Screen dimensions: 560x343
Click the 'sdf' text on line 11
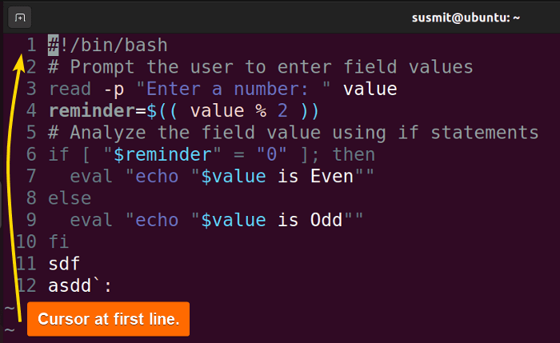tap(64, 264)
